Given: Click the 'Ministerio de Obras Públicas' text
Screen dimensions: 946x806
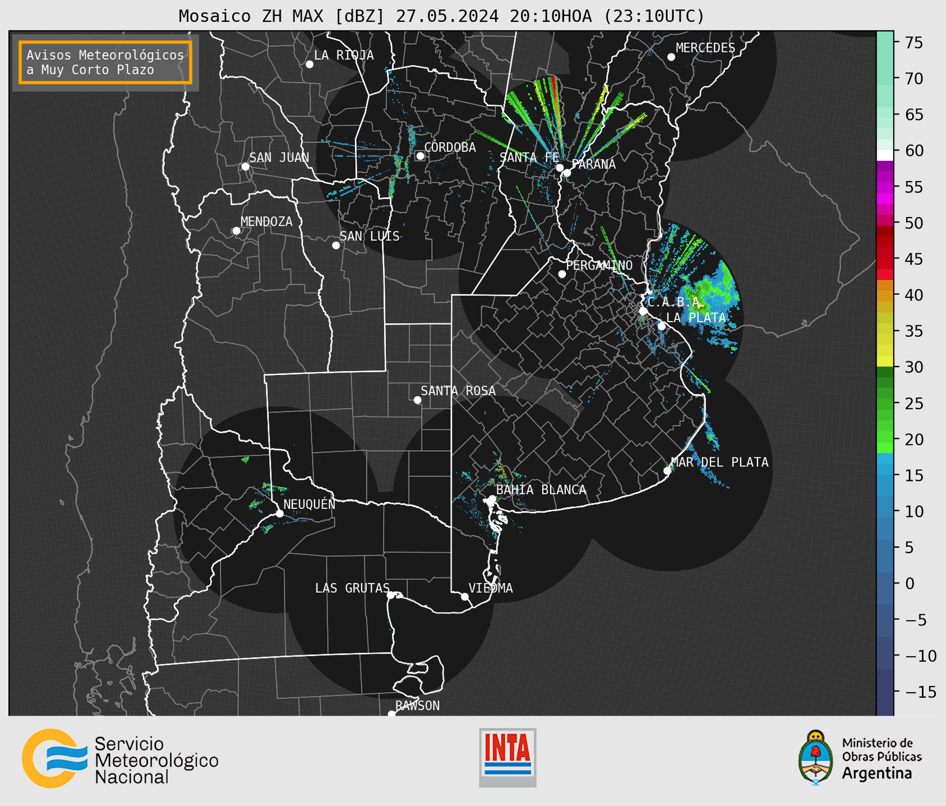Looking at the screenshot, I should pyautogui.click(x=882, y=750).
